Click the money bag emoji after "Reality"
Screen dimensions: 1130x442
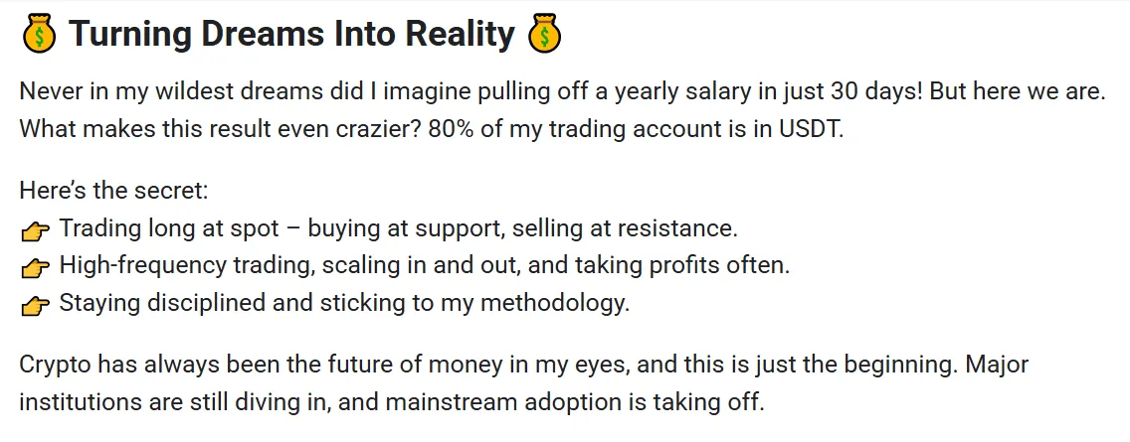(544, 34)
